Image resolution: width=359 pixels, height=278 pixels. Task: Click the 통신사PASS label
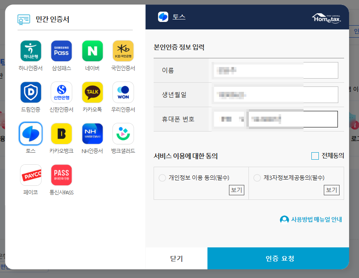(x=61, y=192)
